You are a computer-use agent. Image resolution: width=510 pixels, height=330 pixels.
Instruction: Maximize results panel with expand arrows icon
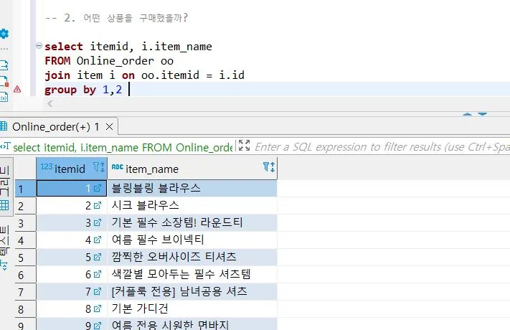click(244, 146)
